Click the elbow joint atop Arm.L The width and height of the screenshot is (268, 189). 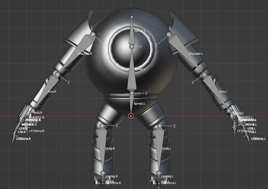[204, 75]
